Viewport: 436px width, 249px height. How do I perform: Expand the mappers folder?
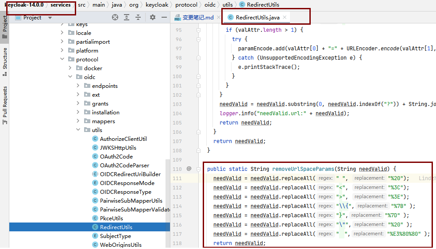point(78,121)
